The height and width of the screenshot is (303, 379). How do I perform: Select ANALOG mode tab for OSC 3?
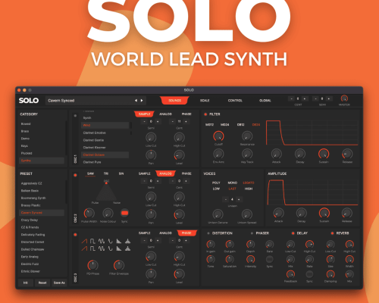[165, 233]
